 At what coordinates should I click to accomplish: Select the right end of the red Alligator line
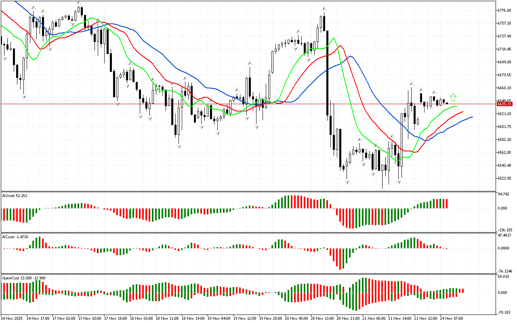coord(462,112)
